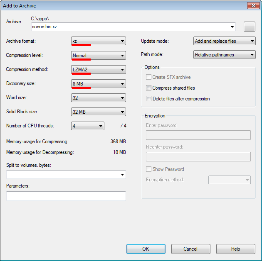Open the Archive format dropdown
This screenshot has height=261, width=262.
coord(99,41)
